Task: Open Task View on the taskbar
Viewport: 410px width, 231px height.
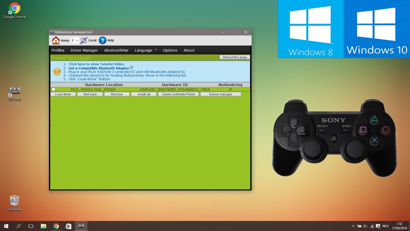Action: click(31, 226)
